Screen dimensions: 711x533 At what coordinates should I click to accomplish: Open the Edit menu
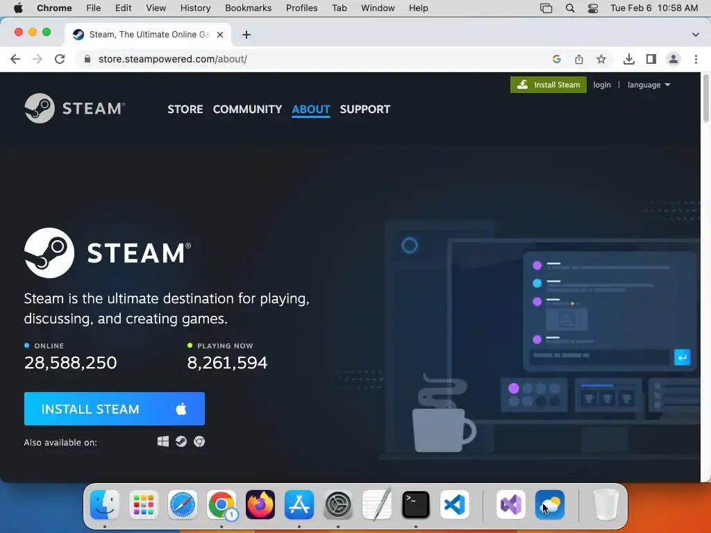pyautogui.click(x=123, y=8)
